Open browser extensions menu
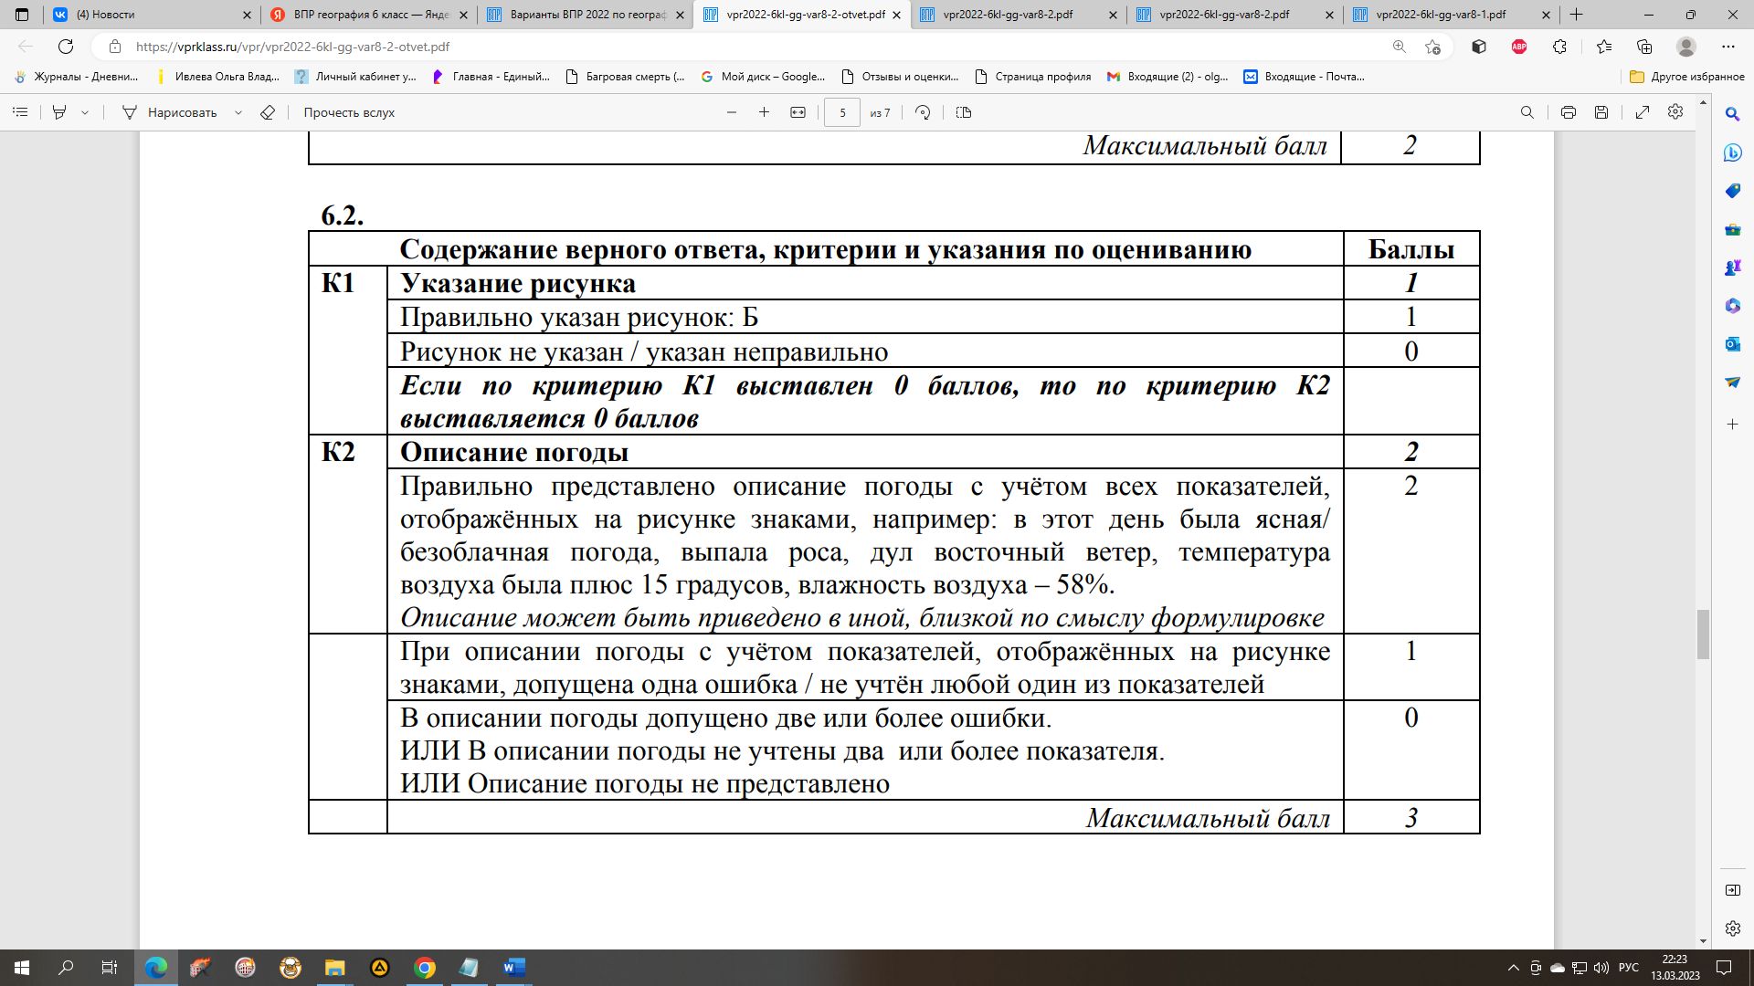 click(x=1560, y=47)
